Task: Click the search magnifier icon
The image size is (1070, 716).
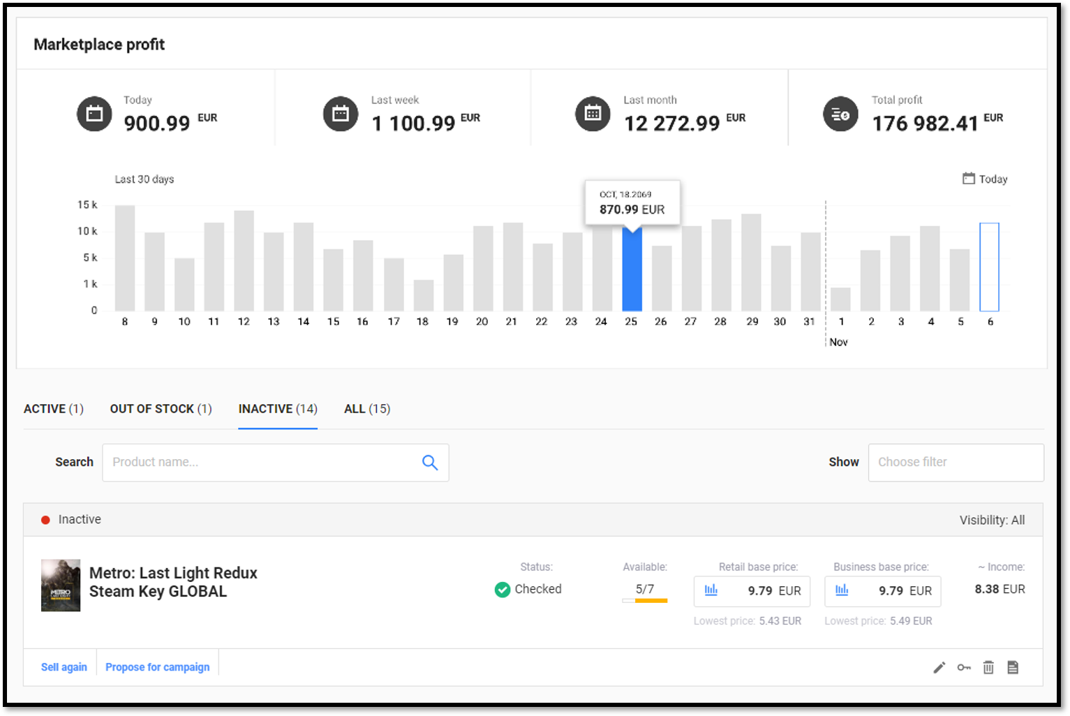Action: pos(430,463)
